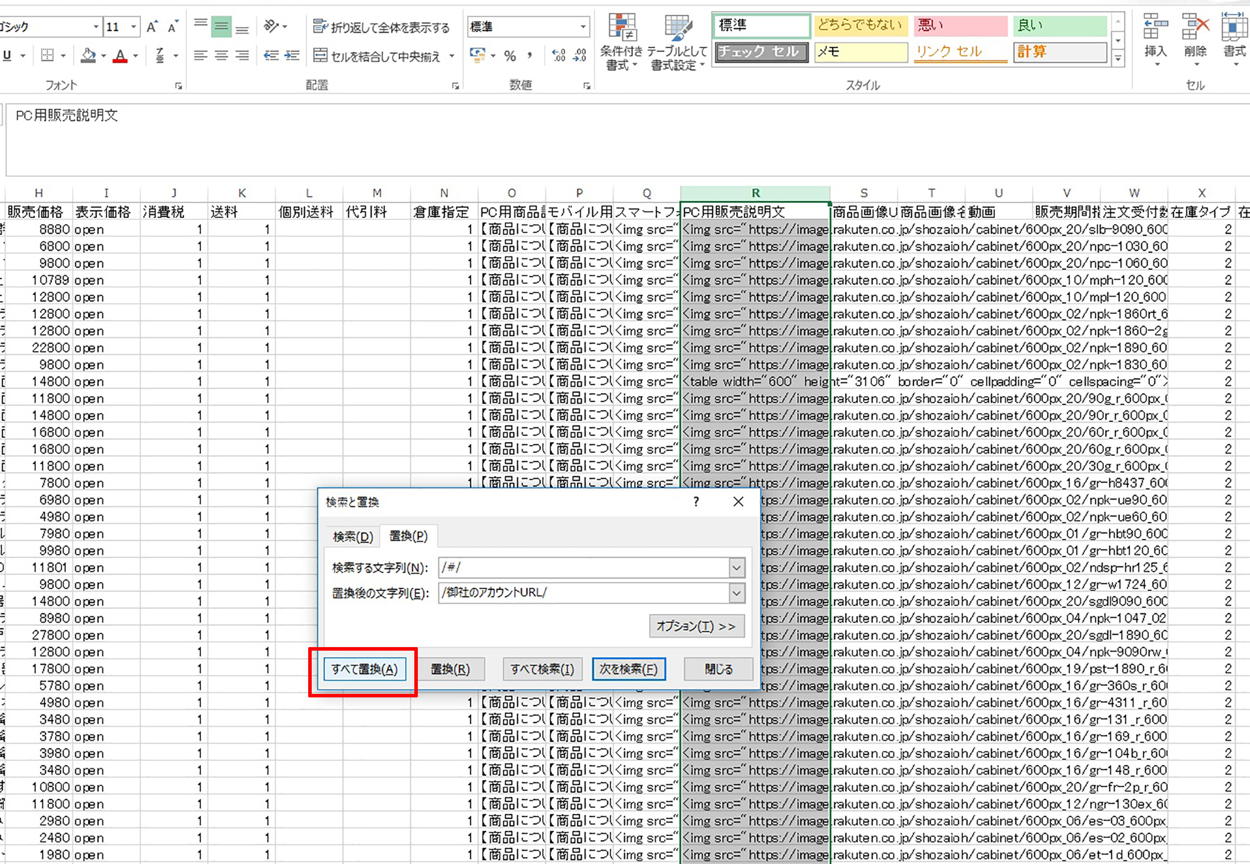Open 置換後の文字列 history dropdown
The width and height of the screenshot is (1250, 864).
(x=736, y=593)
